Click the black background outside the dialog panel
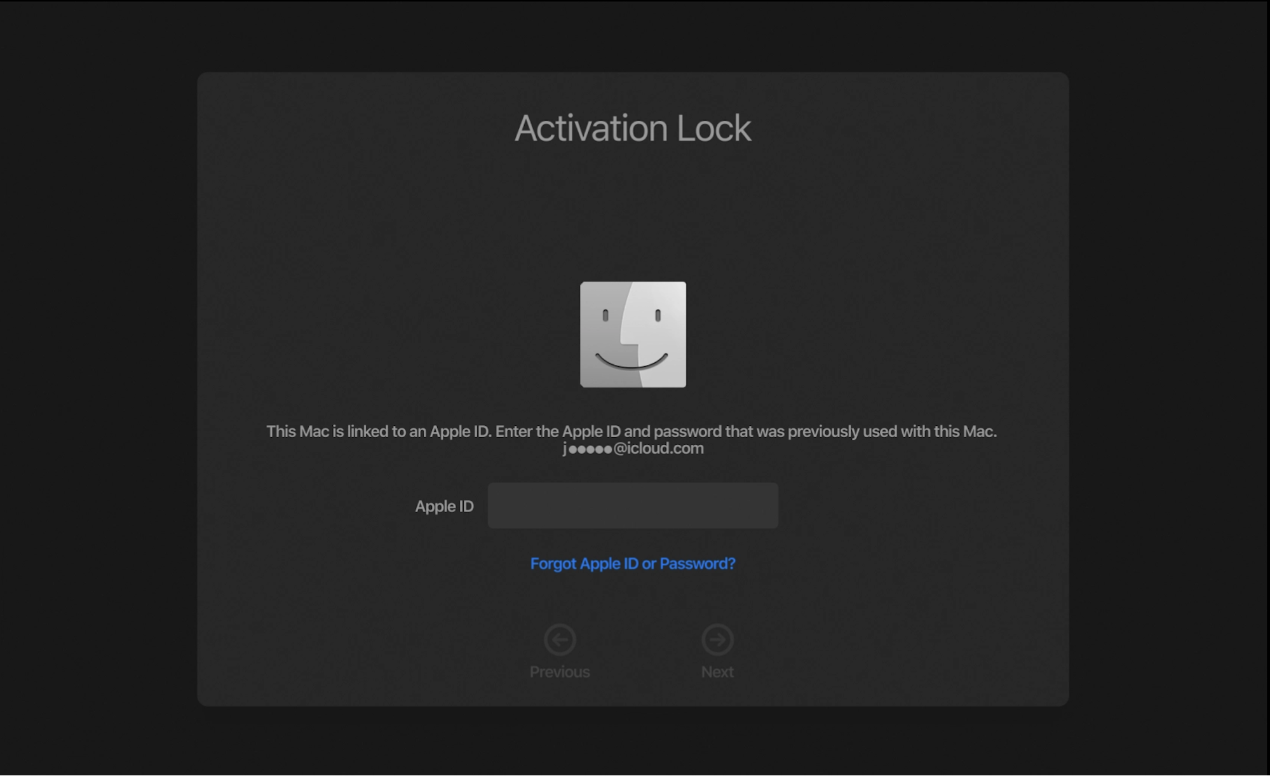 click(x=95, y=381)
